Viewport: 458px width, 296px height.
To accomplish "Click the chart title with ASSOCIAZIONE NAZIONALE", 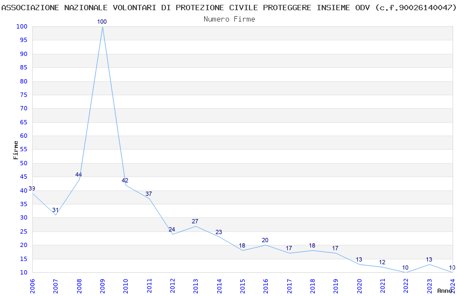I will tap(228, 8).
